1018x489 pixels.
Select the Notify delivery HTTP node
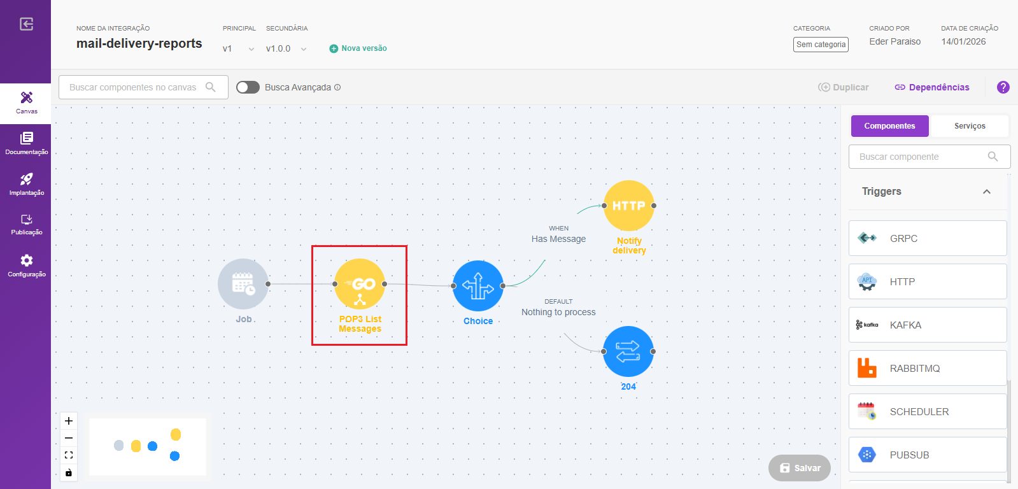point(628,206)
